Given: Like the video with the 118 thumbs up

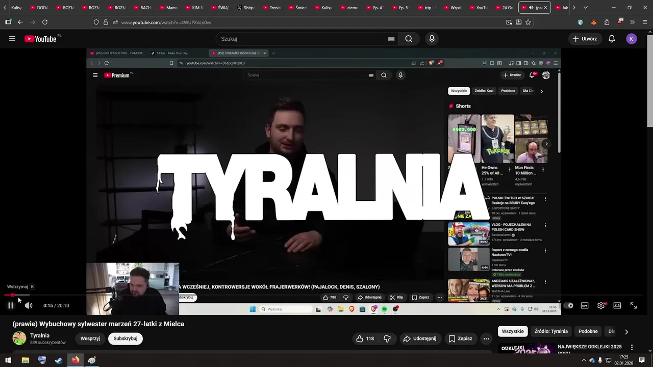Looking at the screenshot, I should (365, 338).
